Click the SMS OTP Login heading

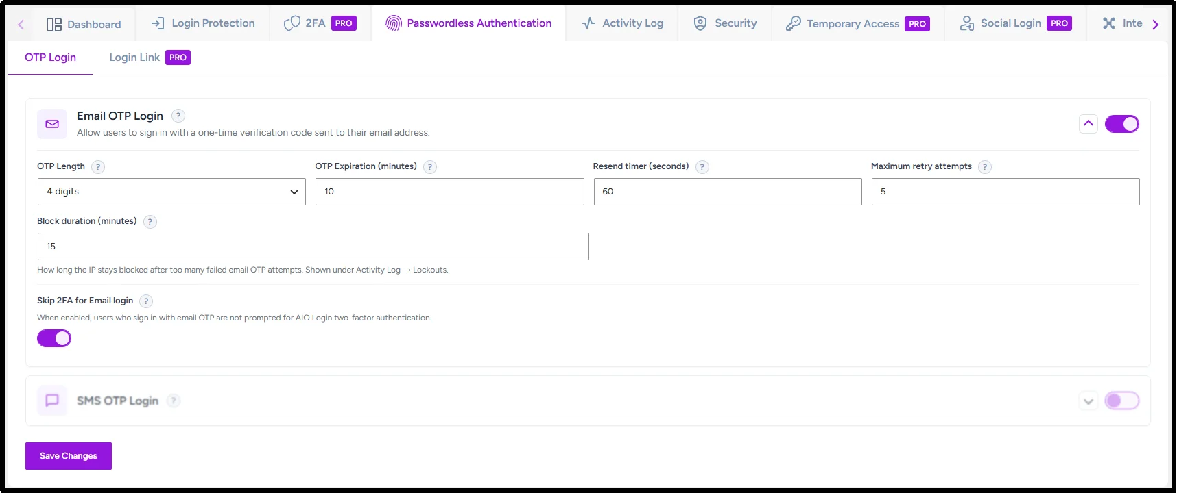click(x=117, y=401)
